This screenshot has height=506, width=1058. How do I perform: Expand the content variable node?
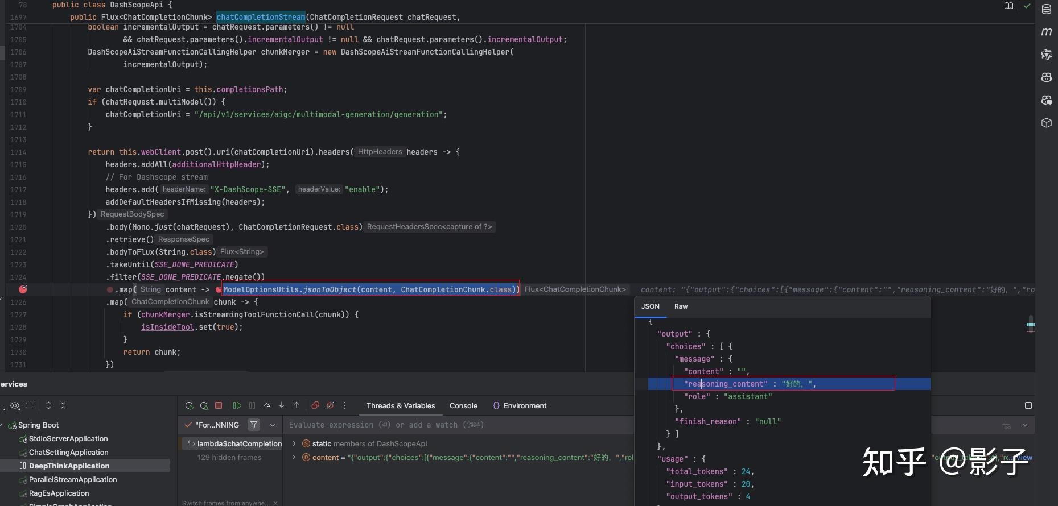tap(294, 457)
